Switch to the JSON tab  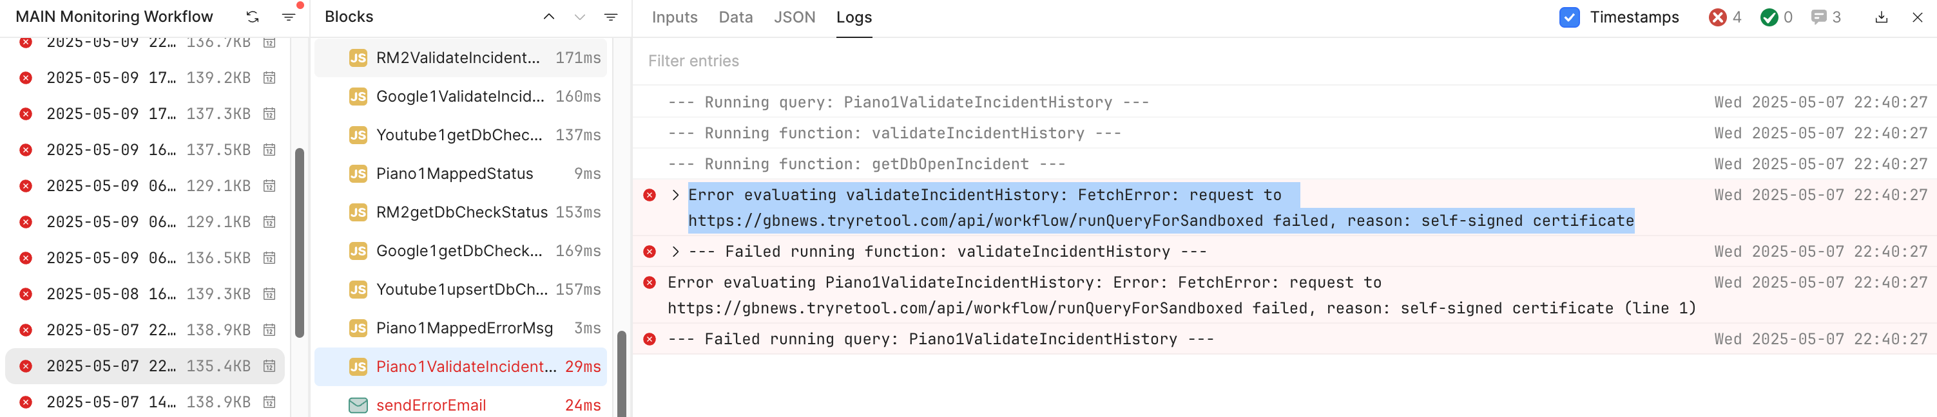[794, 17]
